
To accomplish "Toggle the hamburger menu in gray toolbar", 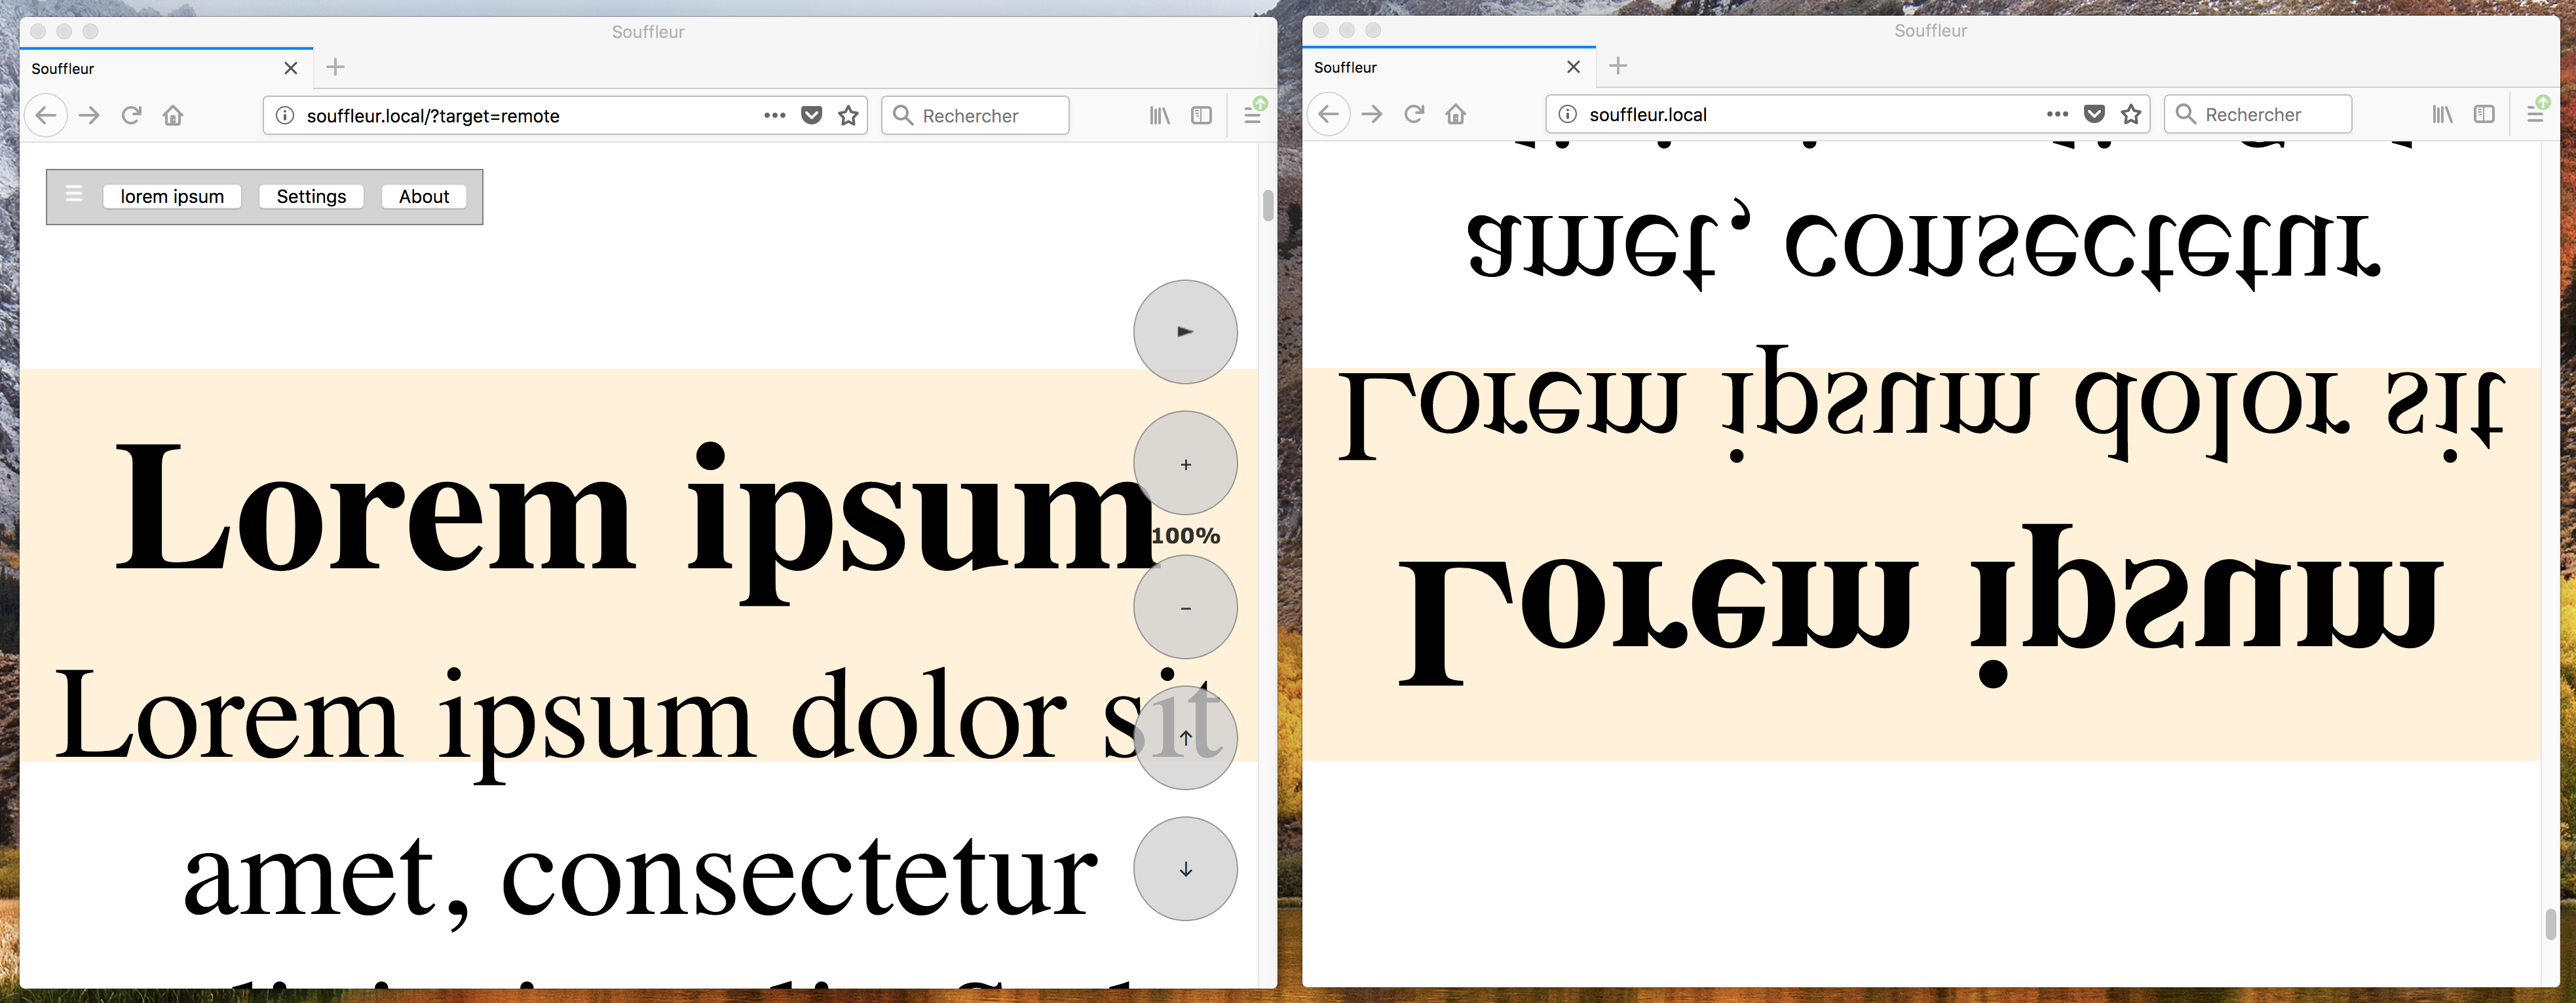I will [x=74, y=194].
